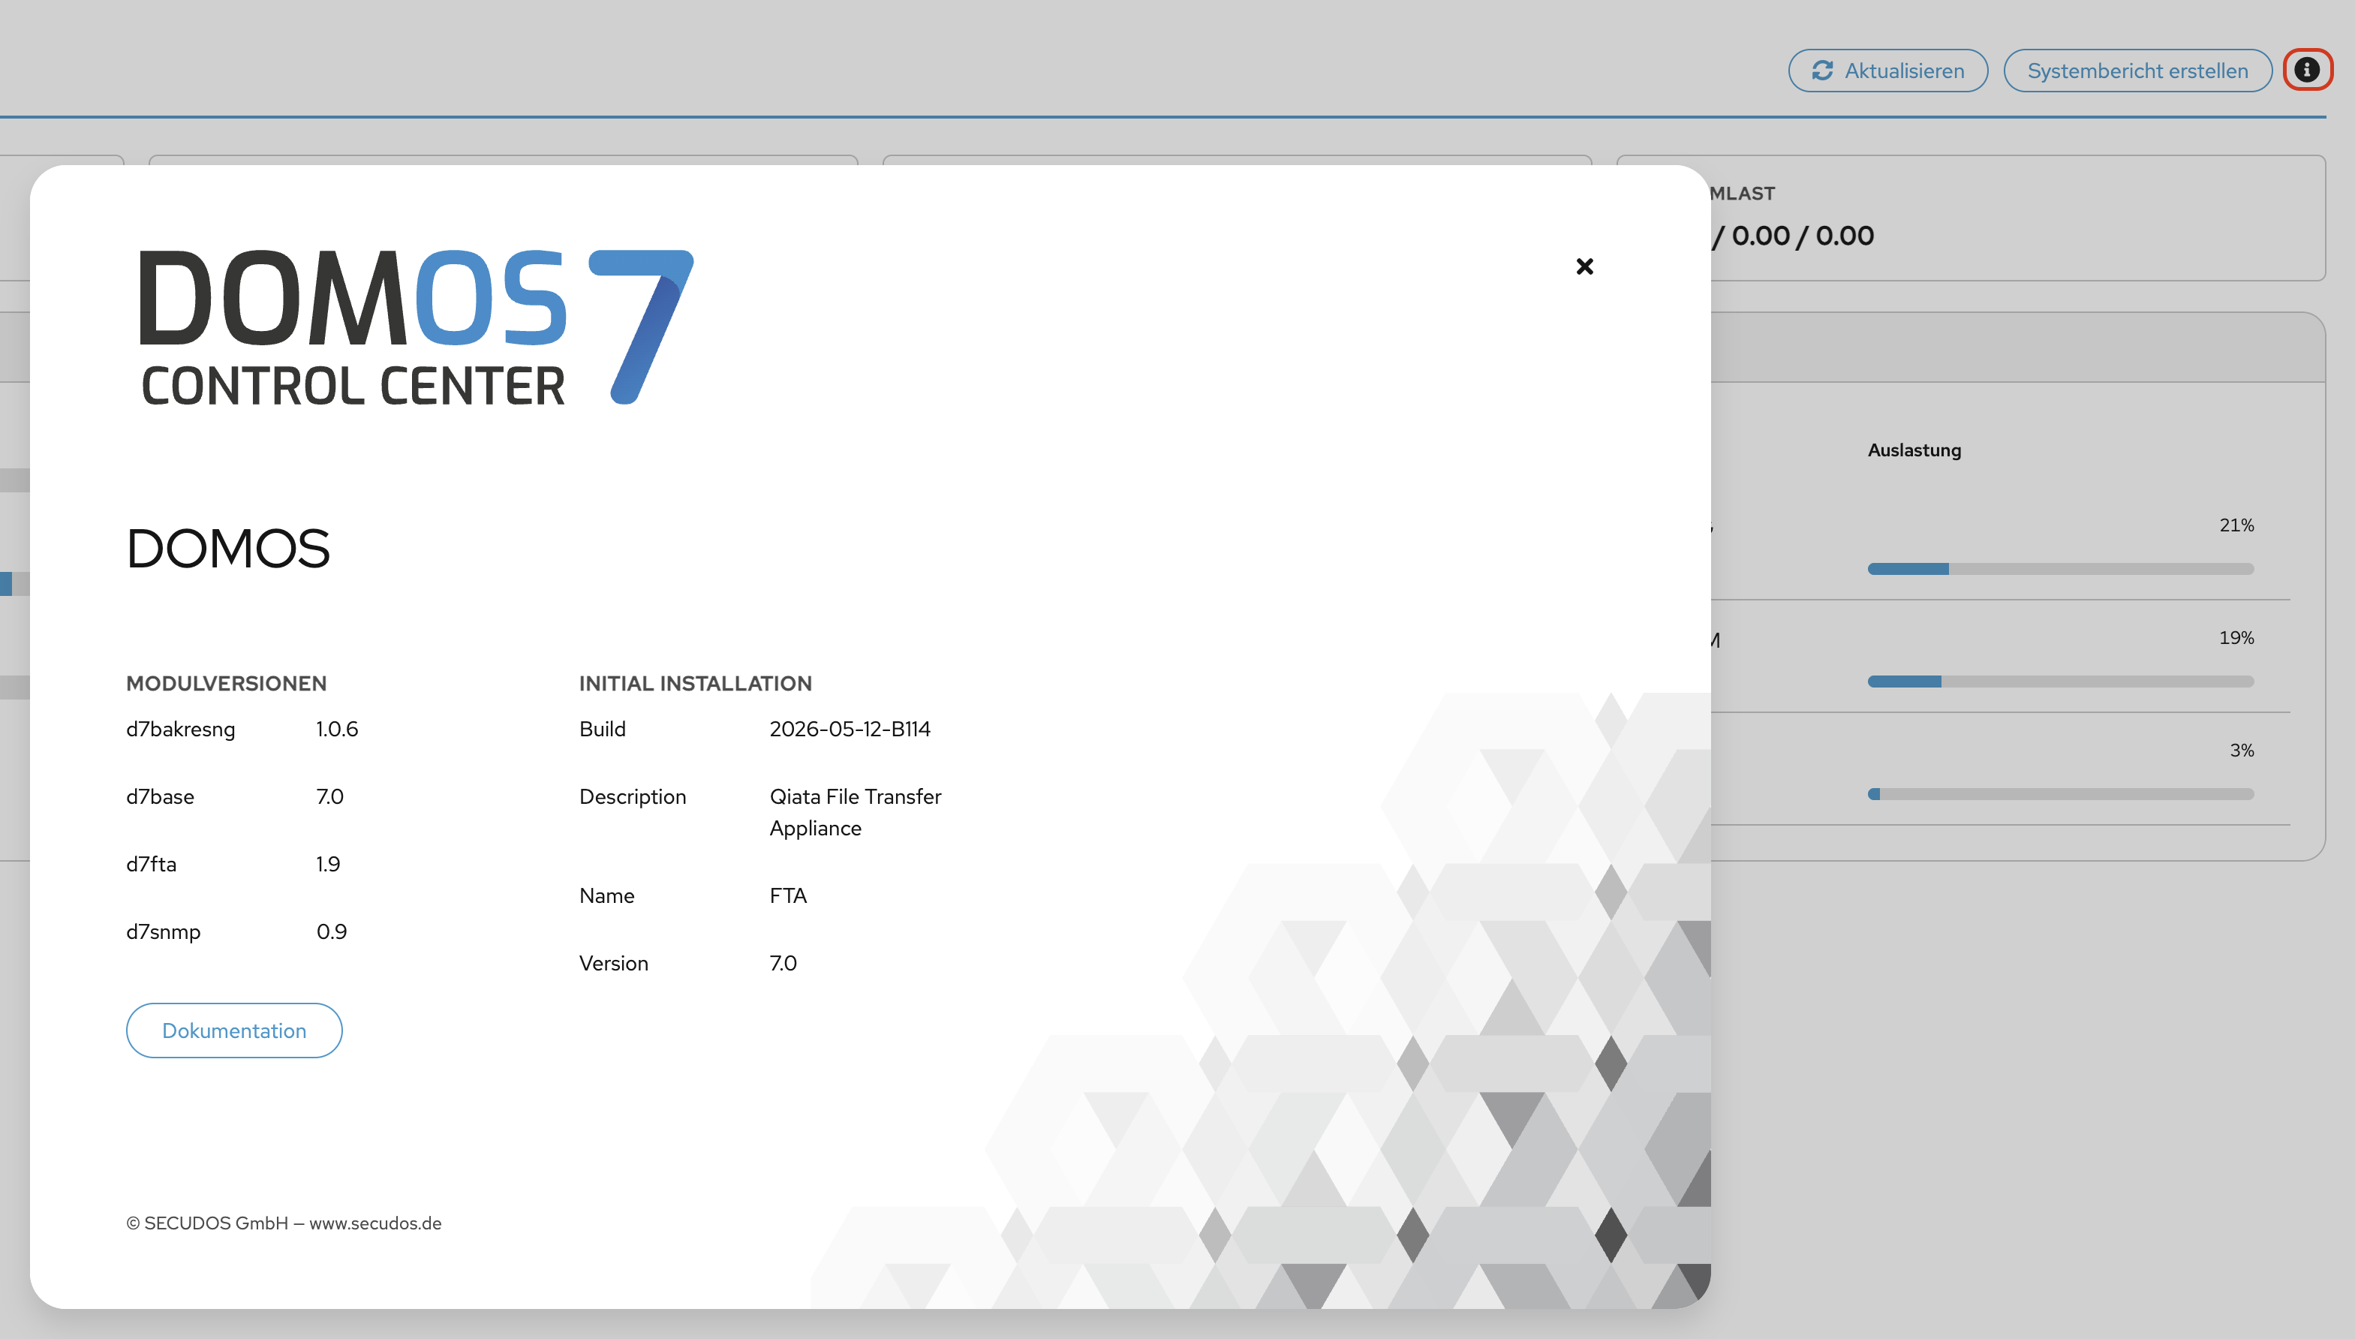Open the system info icon
This screenshot has width=2355, height=1339.
pos(2306,70)
